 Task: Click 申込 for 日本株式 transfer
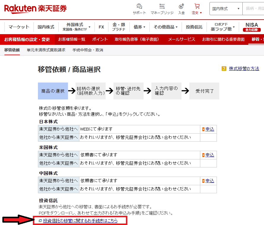click(210, 129)
